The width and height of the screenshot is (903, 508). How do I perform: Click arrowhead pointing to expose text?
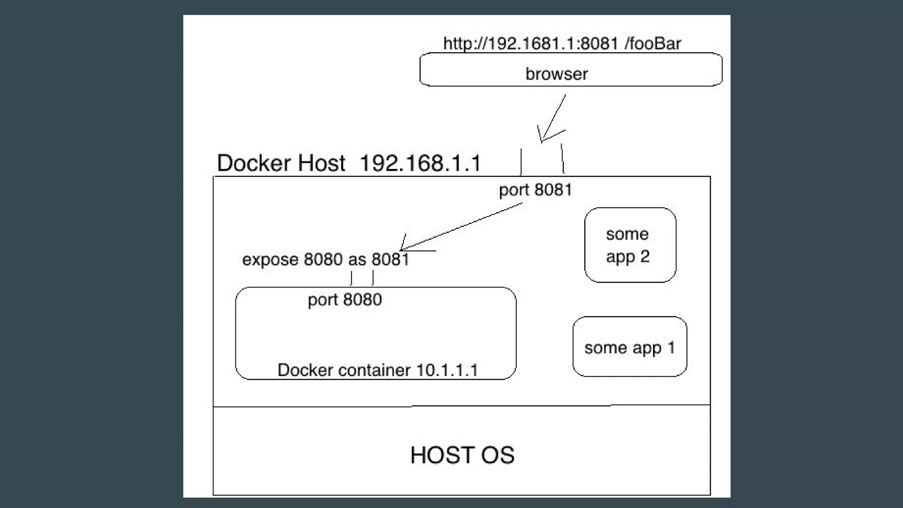point(403,249)
